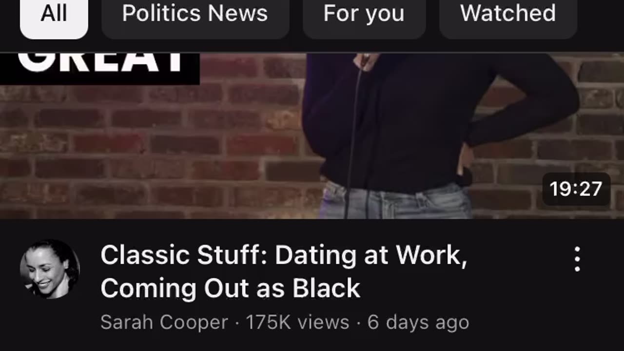Screen dimensions: 624x351
Task: Tap Sarah Cooper's round channel avatar
Action: 50,269
